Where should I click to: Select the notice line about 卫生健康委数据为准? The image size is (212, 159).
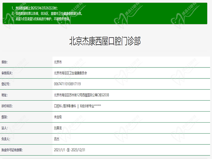pyautogui.click(x=47, y=13)
